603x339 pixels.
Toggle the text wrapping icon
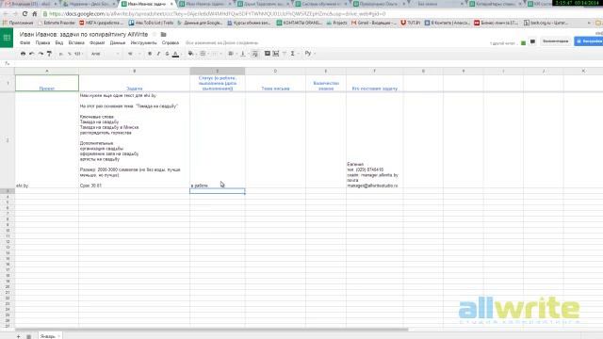[254, 54]
